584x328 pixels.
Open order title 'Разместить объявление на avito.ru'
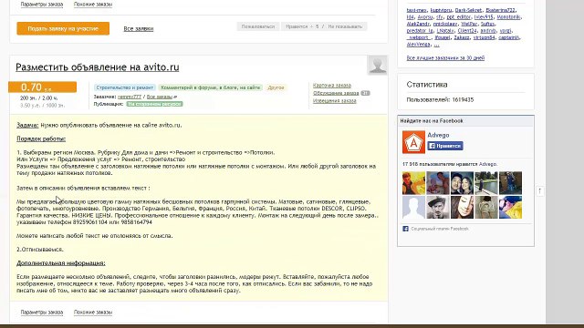(x=98, y=67)
